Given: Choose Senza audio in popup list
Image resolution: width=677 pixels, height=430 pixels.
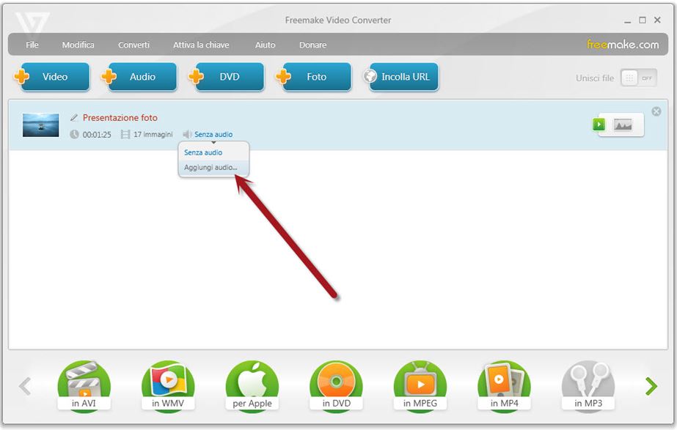Looking at the screenshot, I should [203, 152].
